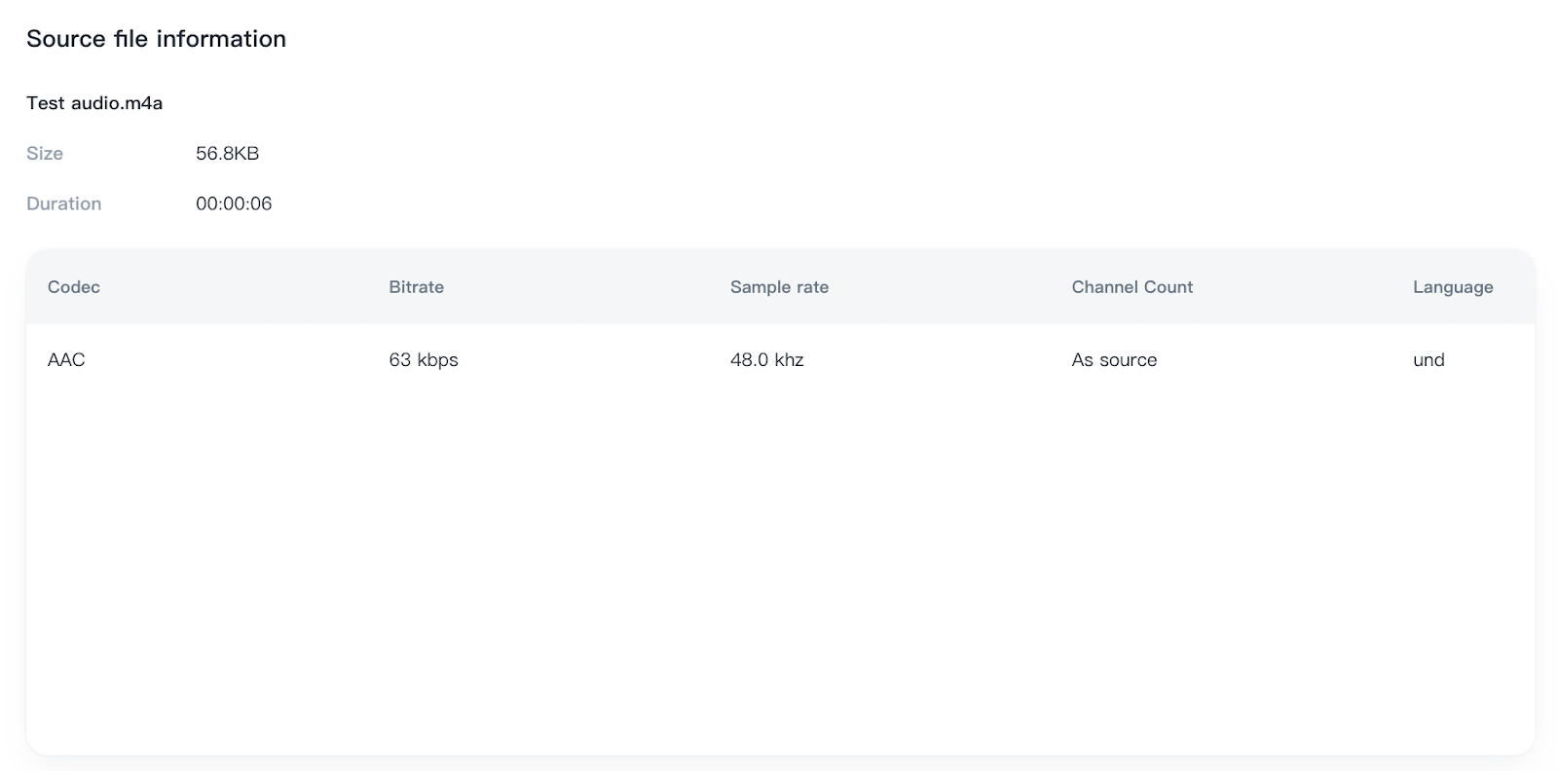1558x771 pixels.
Task: Click the empty white area below the AAC row
Action: pyautogui.click(x=779, y=565)
